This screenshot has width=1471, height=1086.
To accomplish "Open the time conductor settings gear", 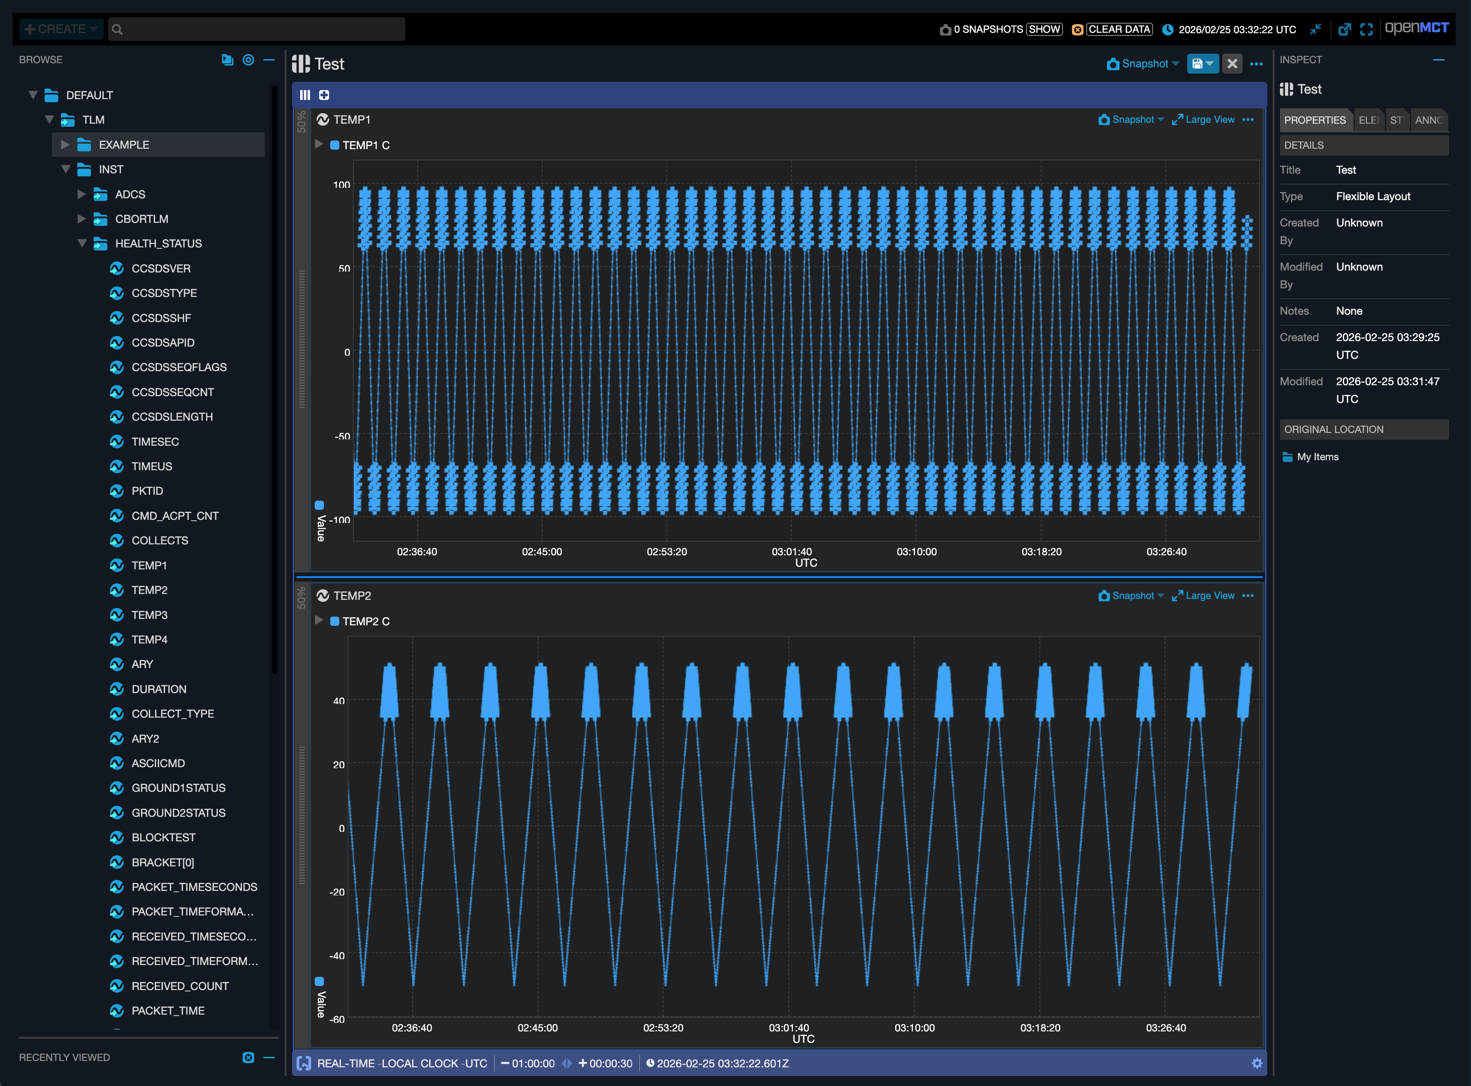I will [1258, 1063].
